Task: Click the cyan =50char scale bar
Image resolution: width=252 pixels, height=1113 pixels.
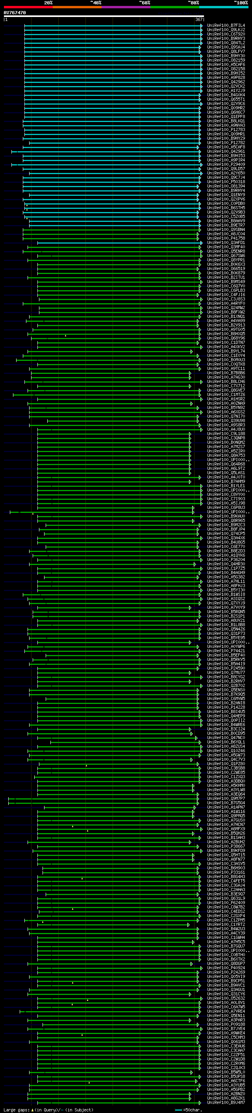Action: [178, 1109]
